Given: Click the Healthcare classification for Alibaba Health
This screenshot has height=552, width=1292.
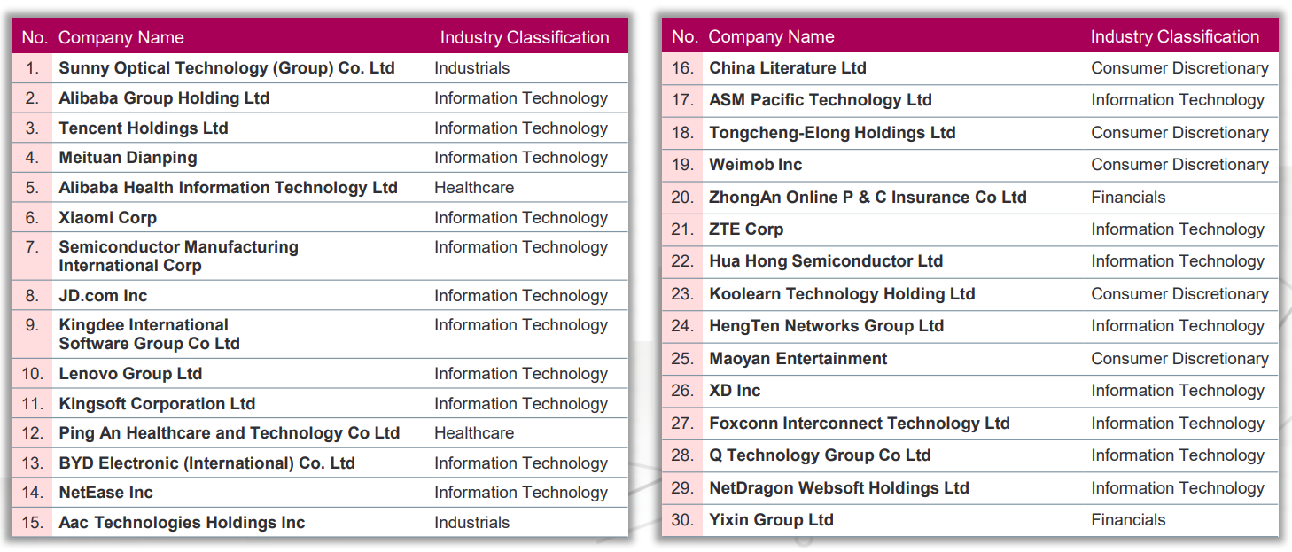Looking at the screenshot, I should point(473,188).
